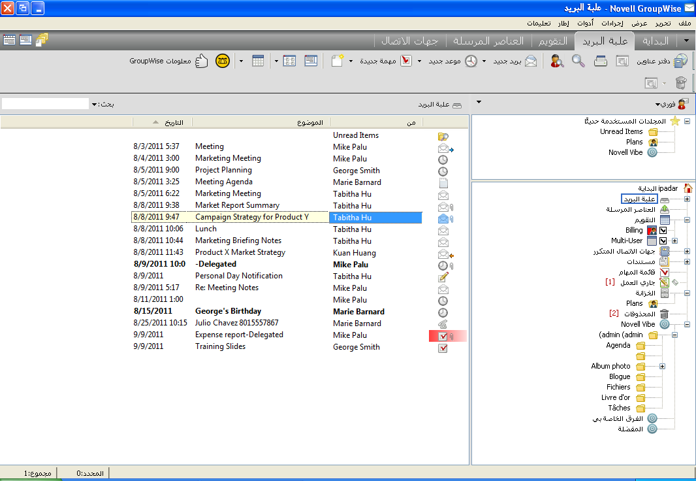Click the search input field
The image size is (696, 481).
point(45,104)
